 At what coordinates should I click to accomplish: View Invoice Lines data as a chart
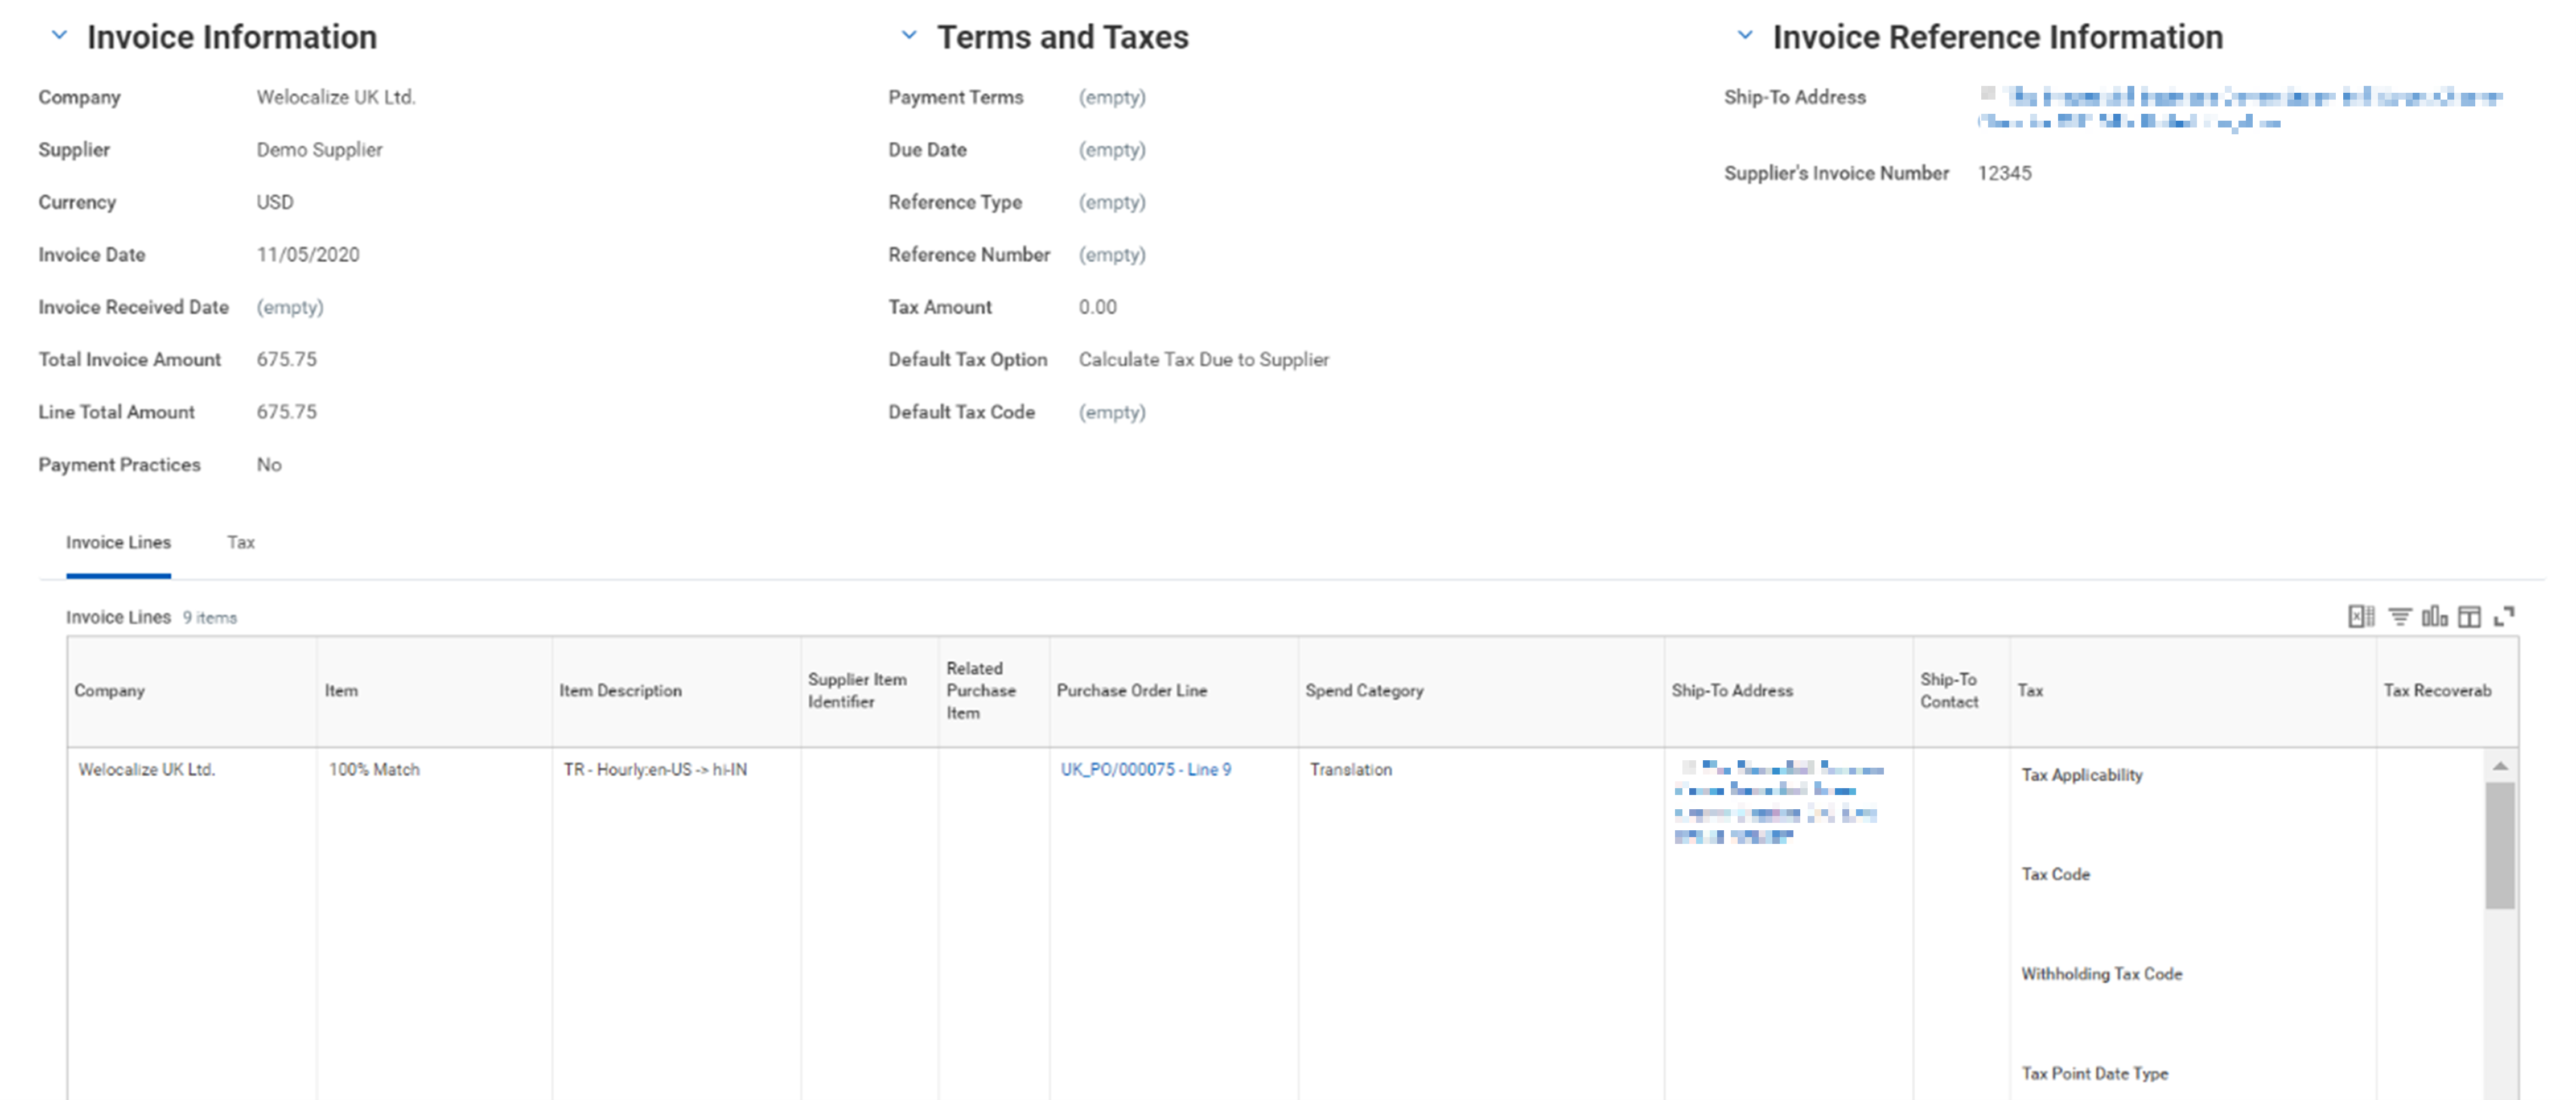tap(2435, 616)
